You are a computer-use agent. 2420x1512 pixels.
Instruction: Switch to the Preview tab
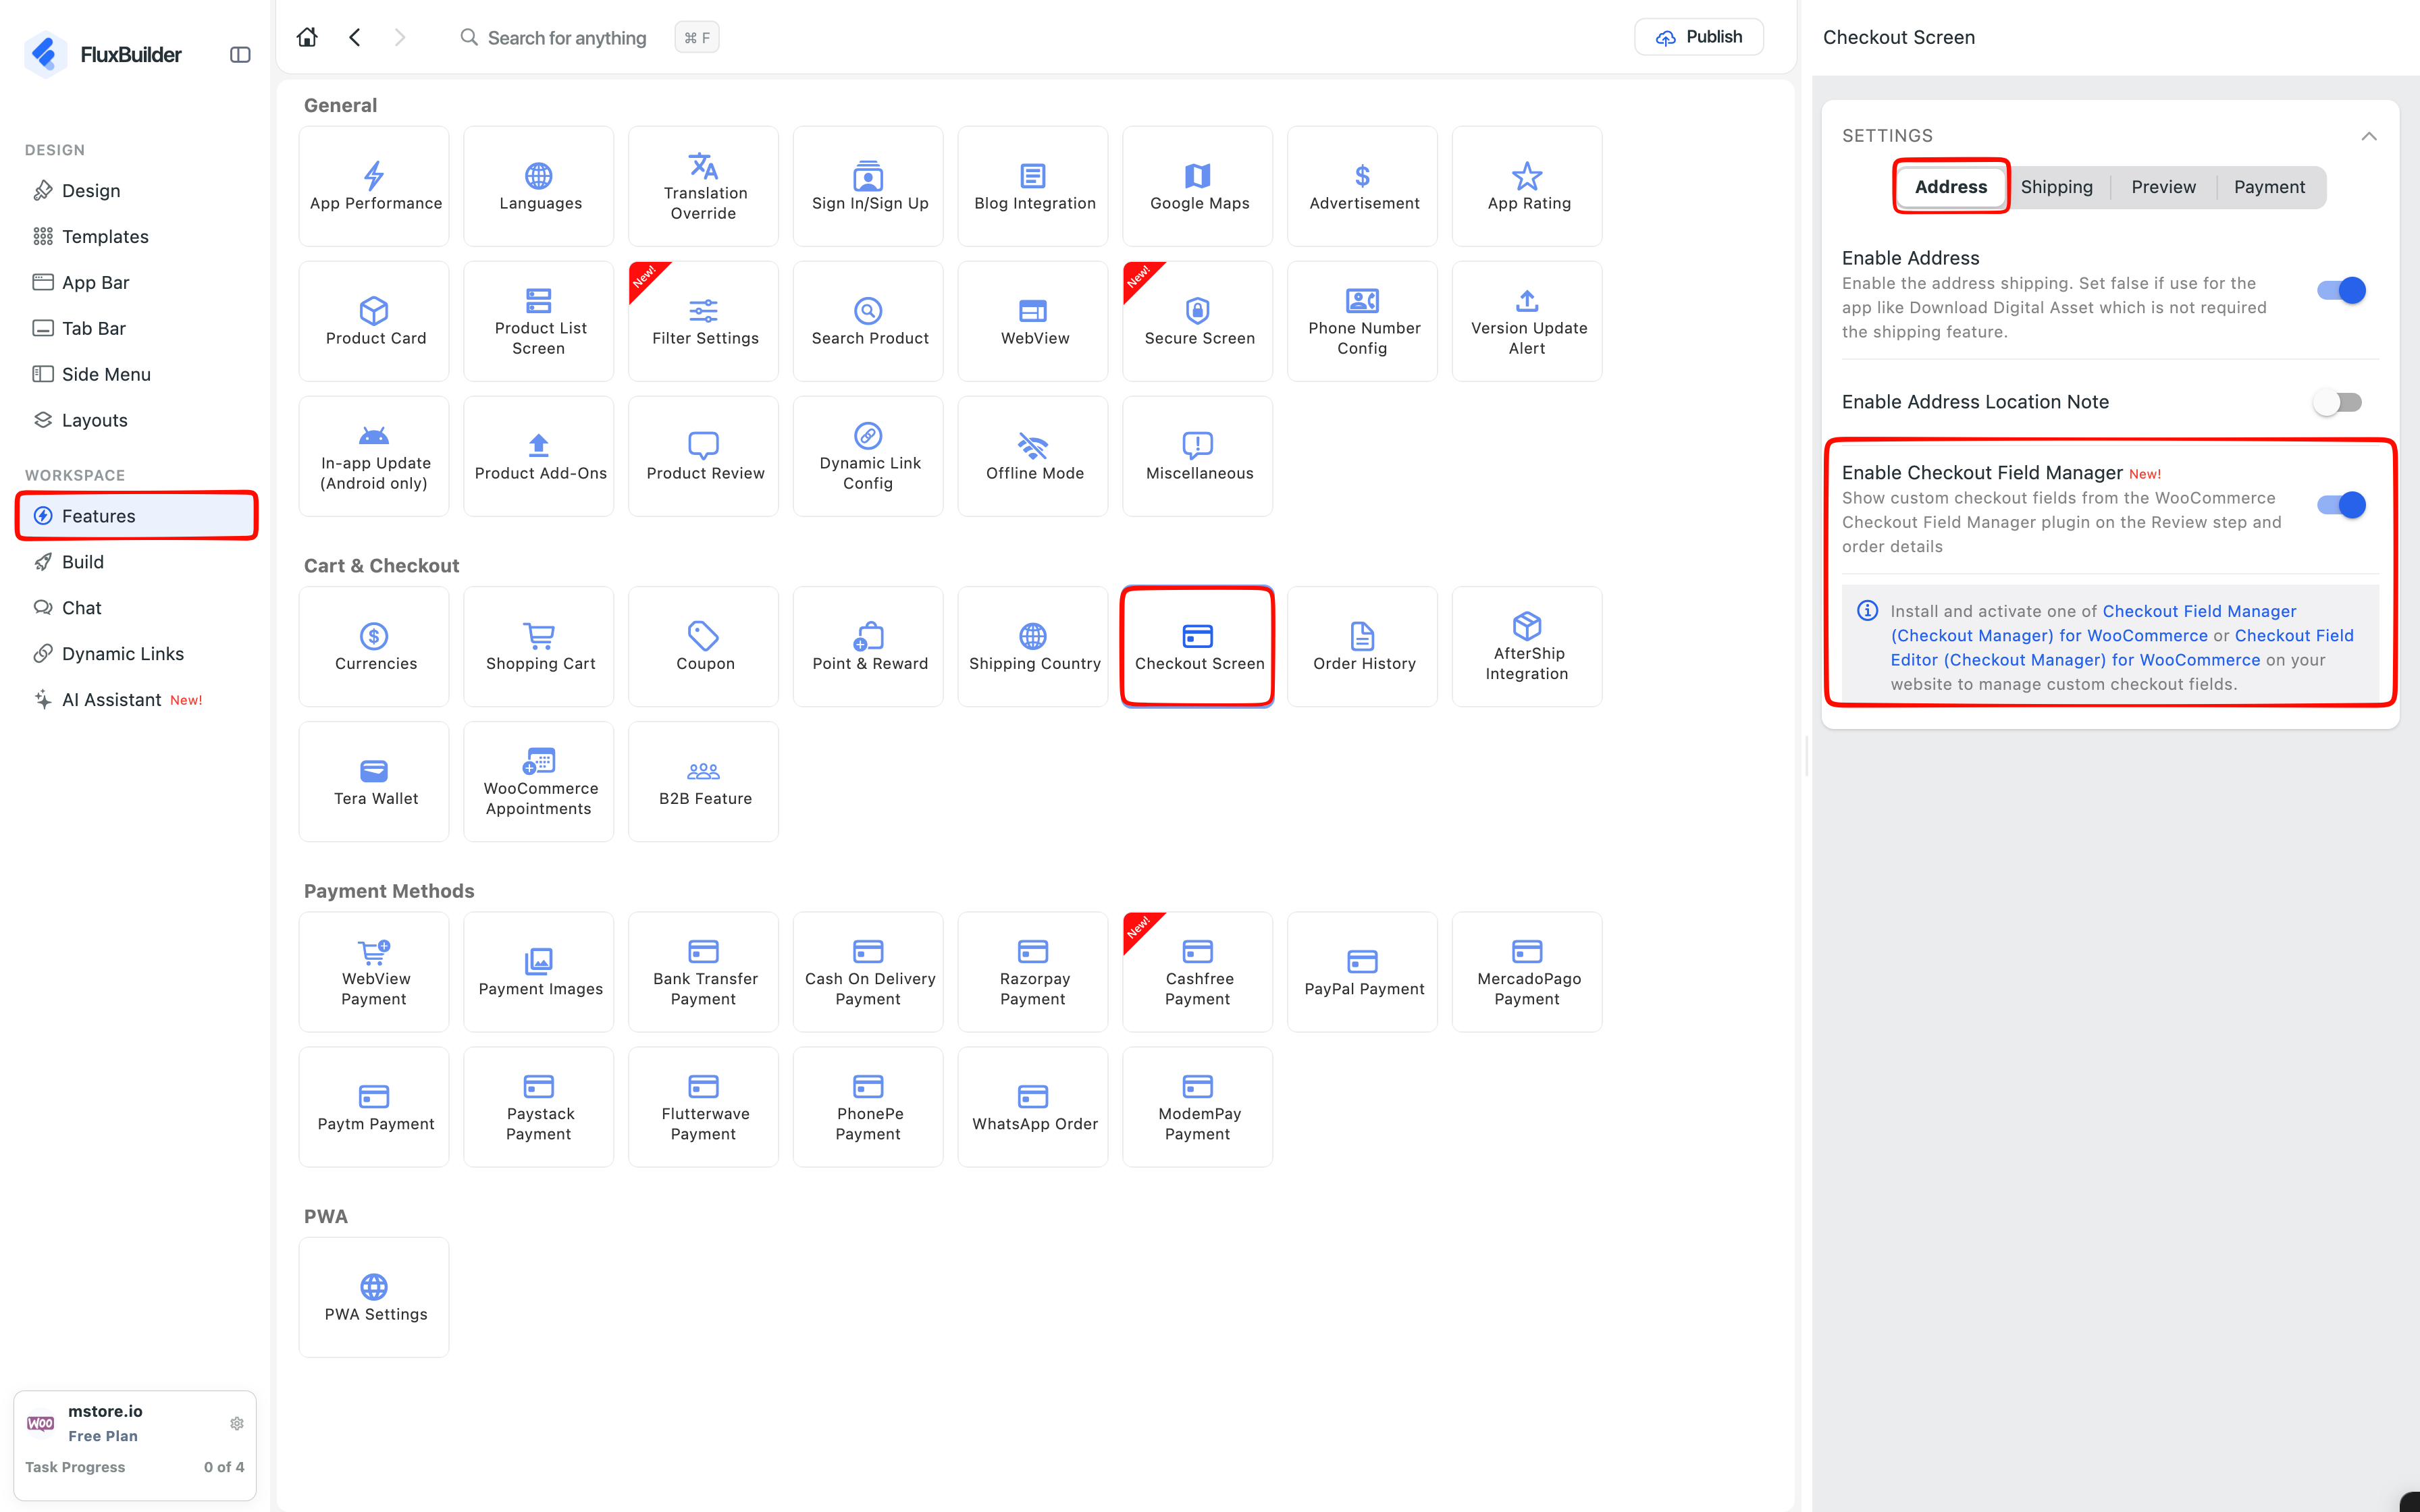[x=2163, y=187]
